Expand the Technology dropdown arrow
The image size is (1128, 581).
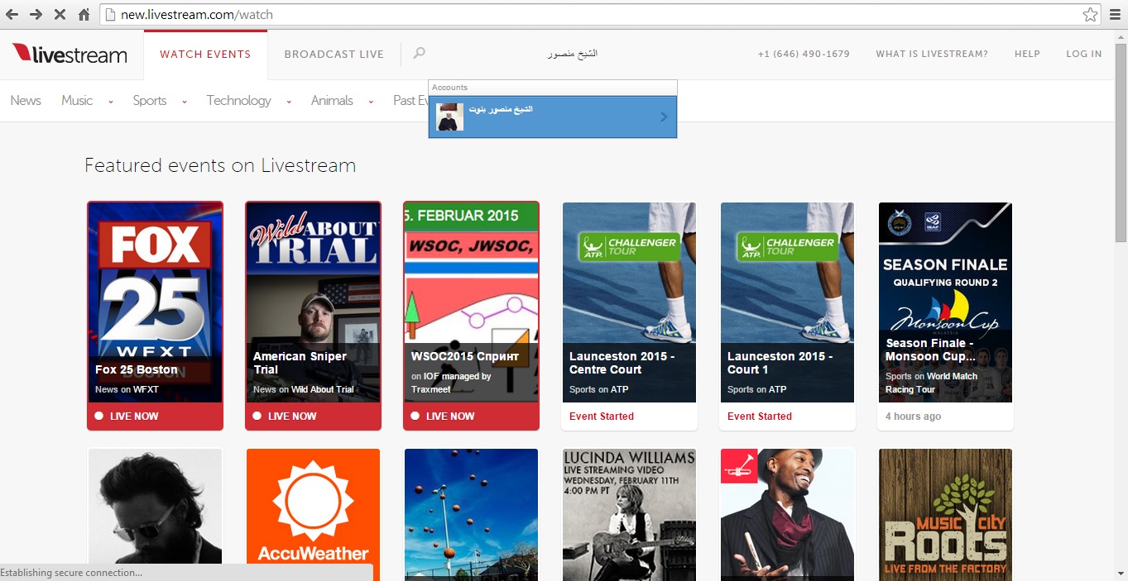(x=288, y=102)
